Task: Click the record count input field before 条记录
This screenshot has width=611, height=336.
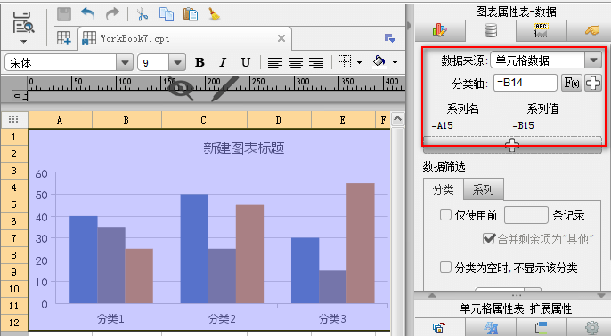Action: [526, 215]
